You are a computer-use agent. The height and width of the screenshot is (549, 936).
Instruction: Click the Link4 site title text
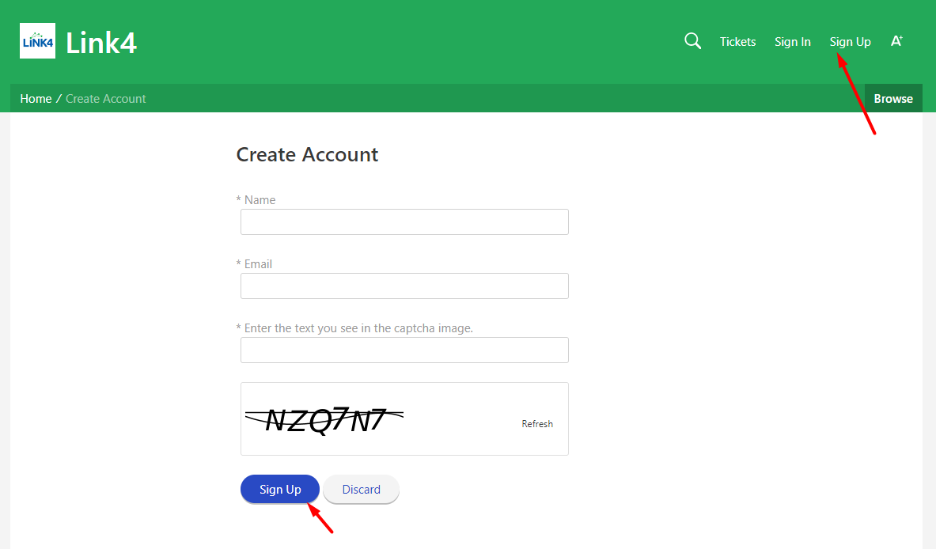click(x=101, y=43)
